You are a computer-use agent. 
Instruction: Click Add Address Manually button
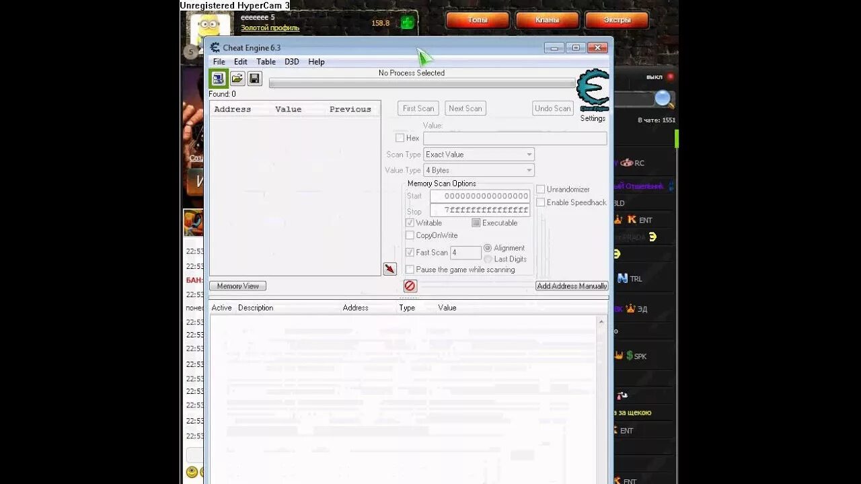(x=572, y=286)
